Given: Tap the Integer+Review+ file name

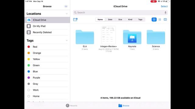Looking at the screenshot, I should (108, 46).
